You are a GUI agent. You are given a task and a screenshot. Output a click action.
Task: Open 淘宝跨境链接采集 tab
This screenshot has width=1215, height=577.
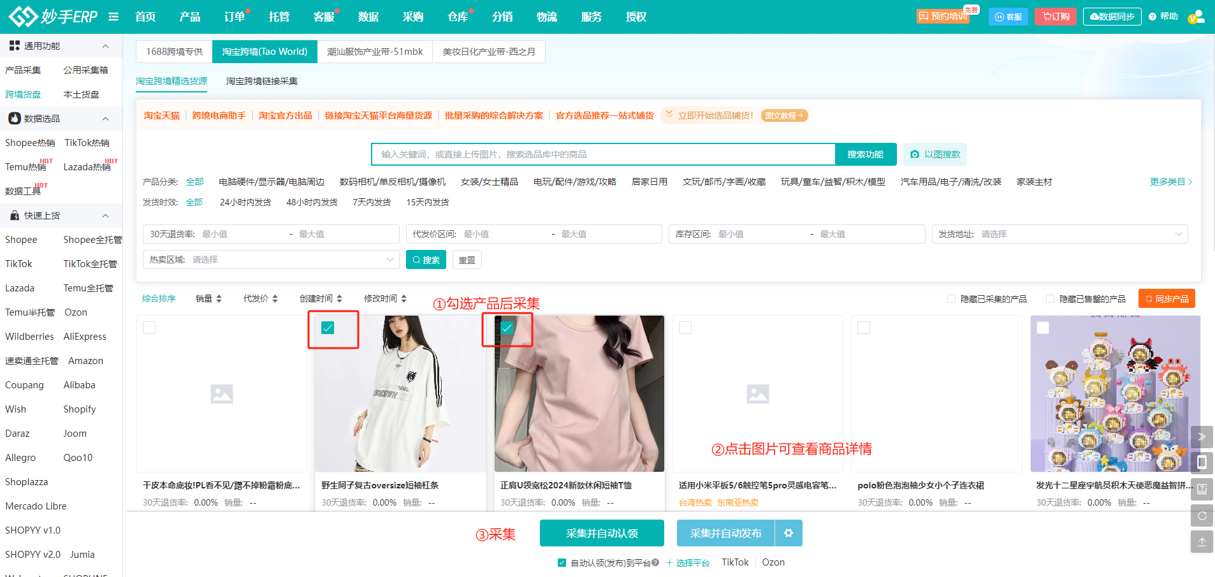click(262, 81)
